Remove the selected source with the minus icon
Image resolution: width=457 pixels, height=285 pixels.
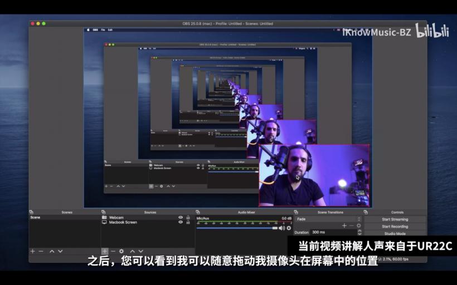[x=113, y=251]
